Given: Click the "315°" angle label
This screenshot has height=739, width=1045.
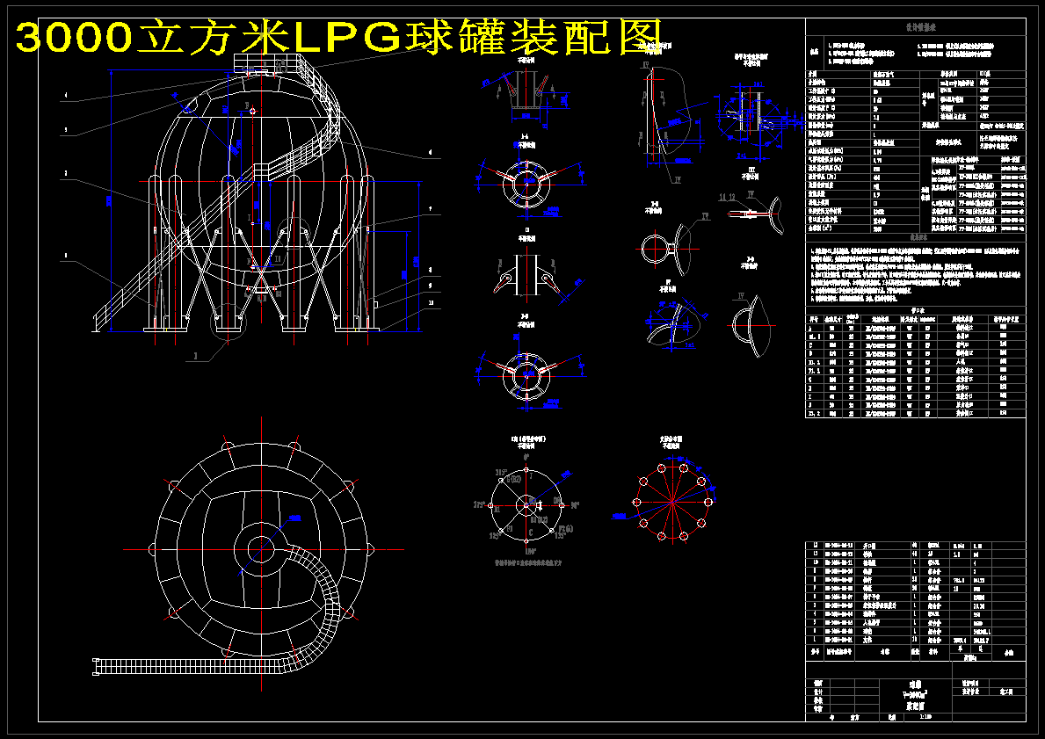Looking at the screenshot, I should coord(500,473).
